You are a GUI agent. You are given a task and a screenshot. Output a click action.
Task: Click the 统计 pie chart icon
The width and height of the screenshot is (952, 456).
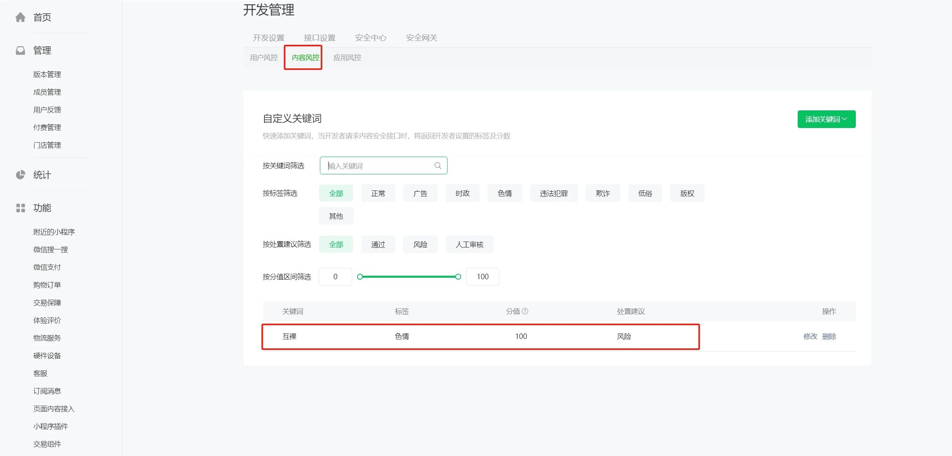pos(20,175)
